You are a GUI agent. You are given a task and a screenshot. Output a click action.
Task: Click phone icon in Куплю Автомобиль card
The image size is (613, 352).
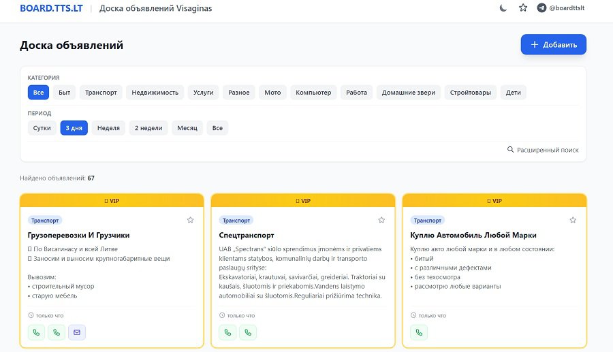click(x=419, y=333)
